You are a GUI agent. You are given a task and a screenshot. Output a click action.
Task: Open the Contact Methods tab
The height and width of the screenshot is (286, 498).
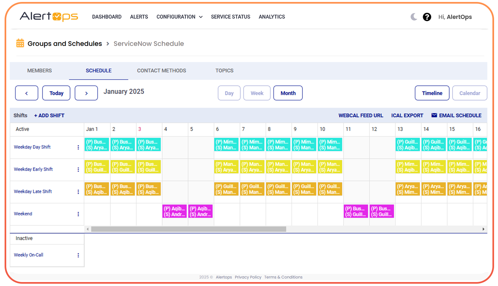(161, 71)
